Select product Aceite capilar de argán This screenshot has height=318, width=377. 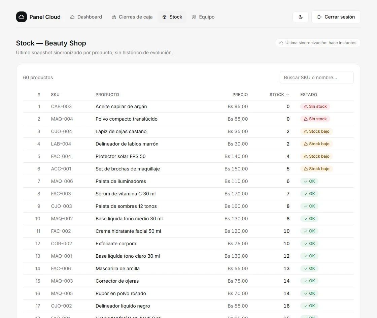pyautogui.click(x=121, y=106)
